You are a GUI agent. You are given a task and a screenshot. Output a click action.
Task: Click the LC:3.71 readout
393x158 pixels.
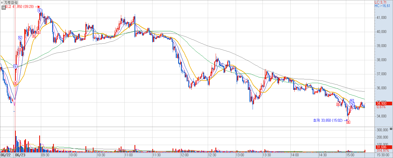381,2
